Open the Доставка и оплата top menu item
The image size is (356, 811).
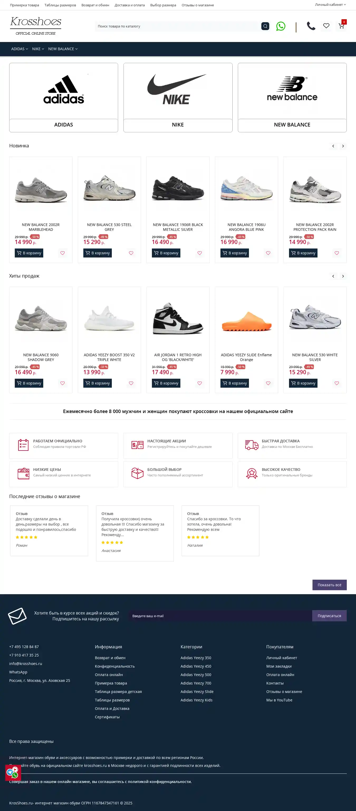pyautogui.click(x=129, y=5)
